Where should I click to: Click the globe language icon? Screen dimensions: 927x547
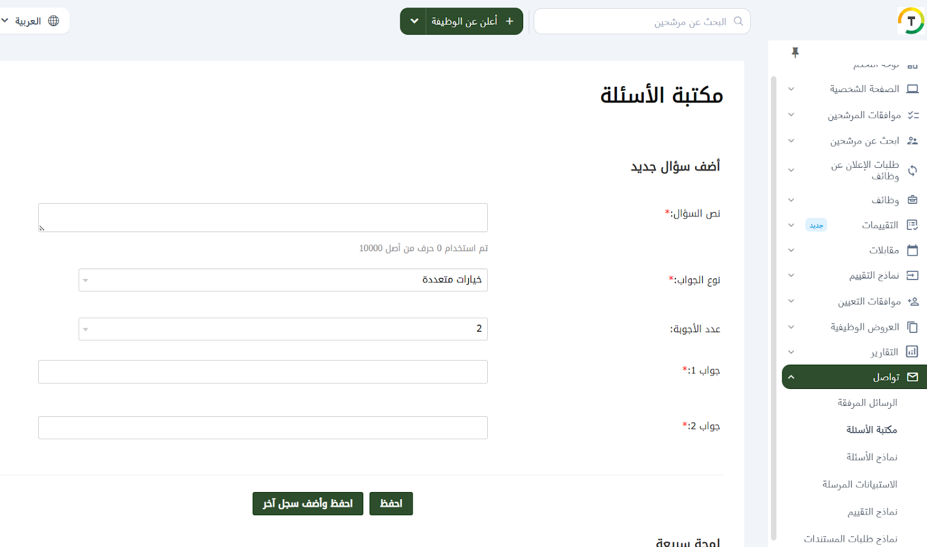(53, 21)
